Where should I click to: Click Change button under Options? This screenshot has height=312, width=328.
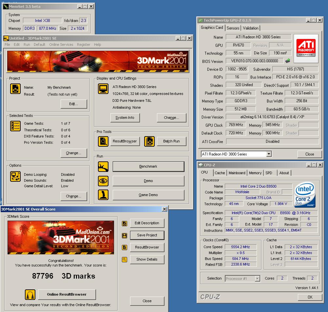tap(74, 196)
